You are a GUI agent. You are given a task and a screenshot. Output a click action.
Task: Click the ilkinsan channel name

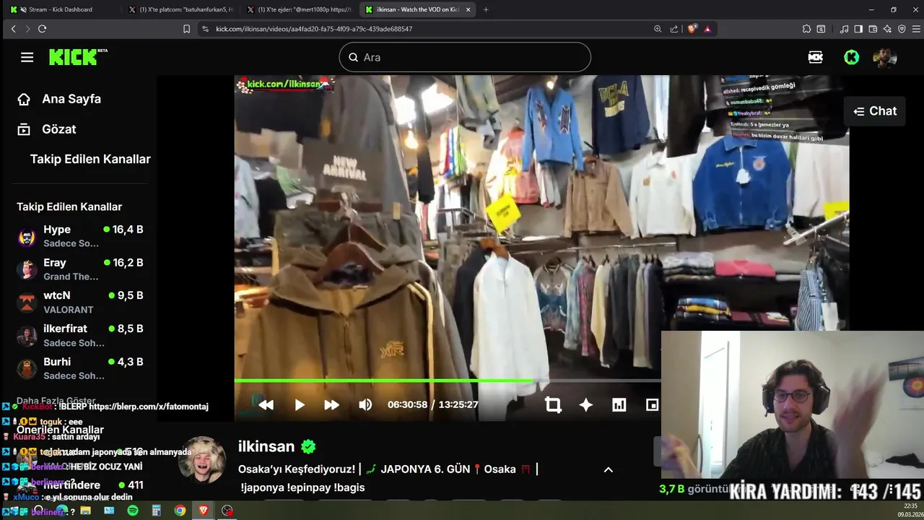pos(266,446)
